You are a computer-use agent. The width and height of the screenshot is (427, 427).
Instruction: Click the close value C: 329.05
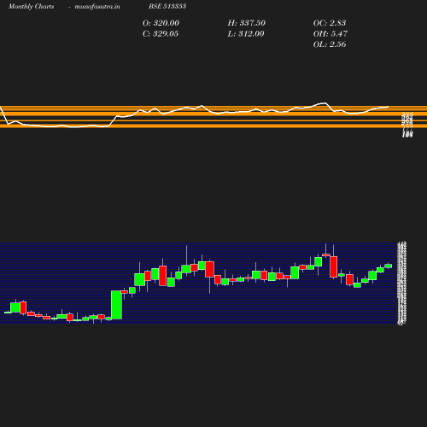(x=161, y=34)
